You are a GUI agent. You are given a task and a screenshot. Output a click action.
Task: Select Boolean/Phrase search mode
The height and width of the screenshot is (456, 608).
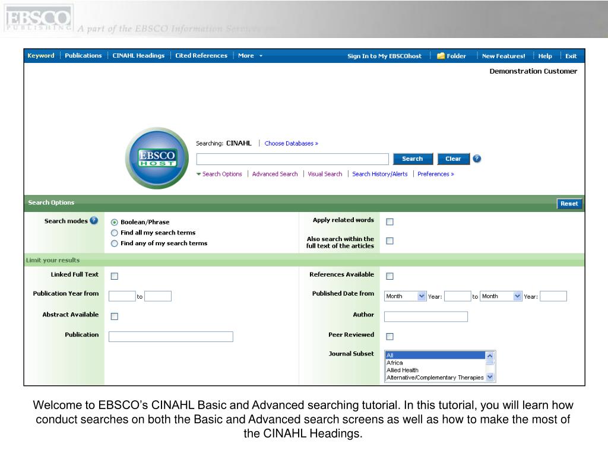pos(115,222)
